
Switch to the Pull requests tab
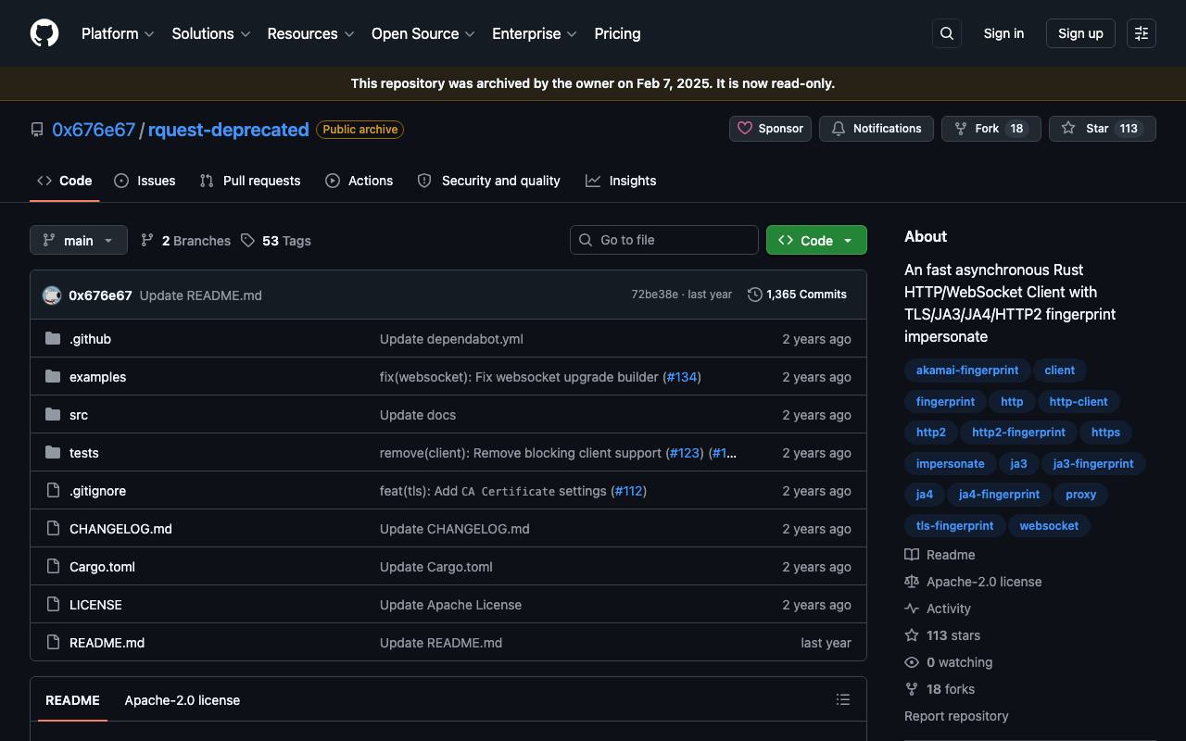coord(250,181)
